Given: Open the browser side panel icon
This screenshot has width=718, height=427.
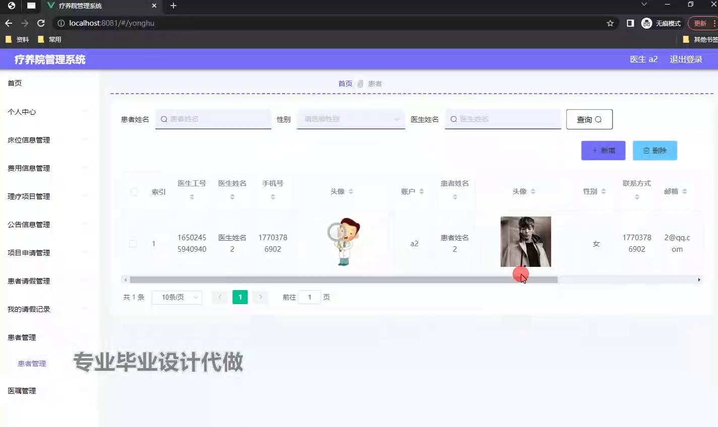Looking at the screenshot, I should (x=630, y=23).
